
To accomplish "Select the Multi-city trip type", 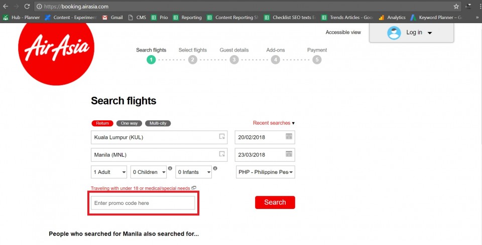I will pyautogui.click(x=158, y=123).
